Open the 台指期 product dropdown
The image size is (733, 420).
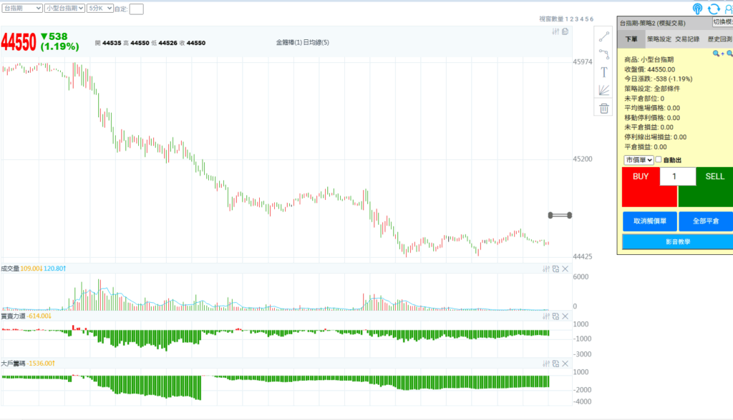point(22,8)
